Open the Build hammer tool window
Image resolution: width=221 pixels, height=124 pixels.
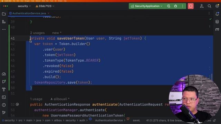pyautogui.click(x=4, y=90)
